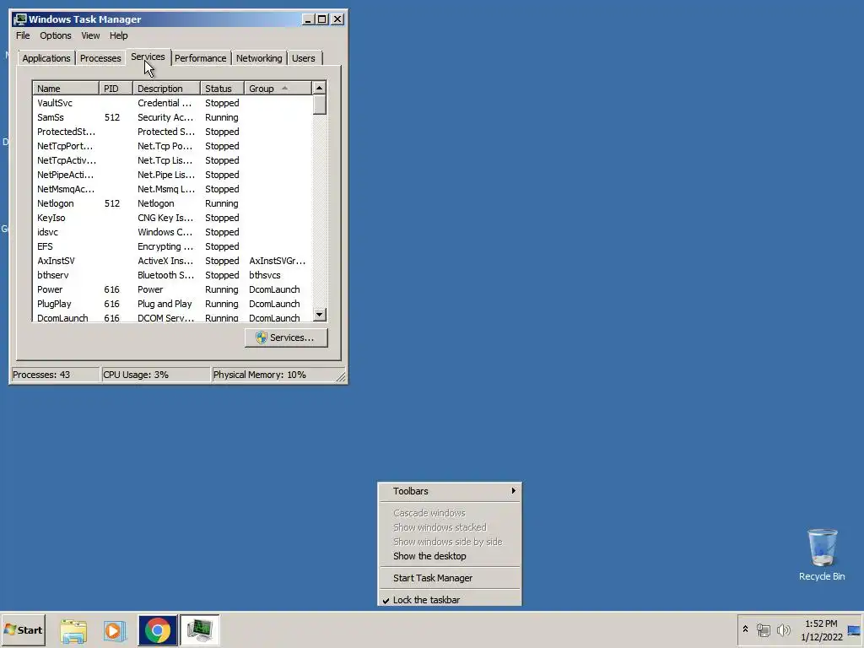Click the services list scrollbar thumb

pyautogui.click(x=320, y=105)
